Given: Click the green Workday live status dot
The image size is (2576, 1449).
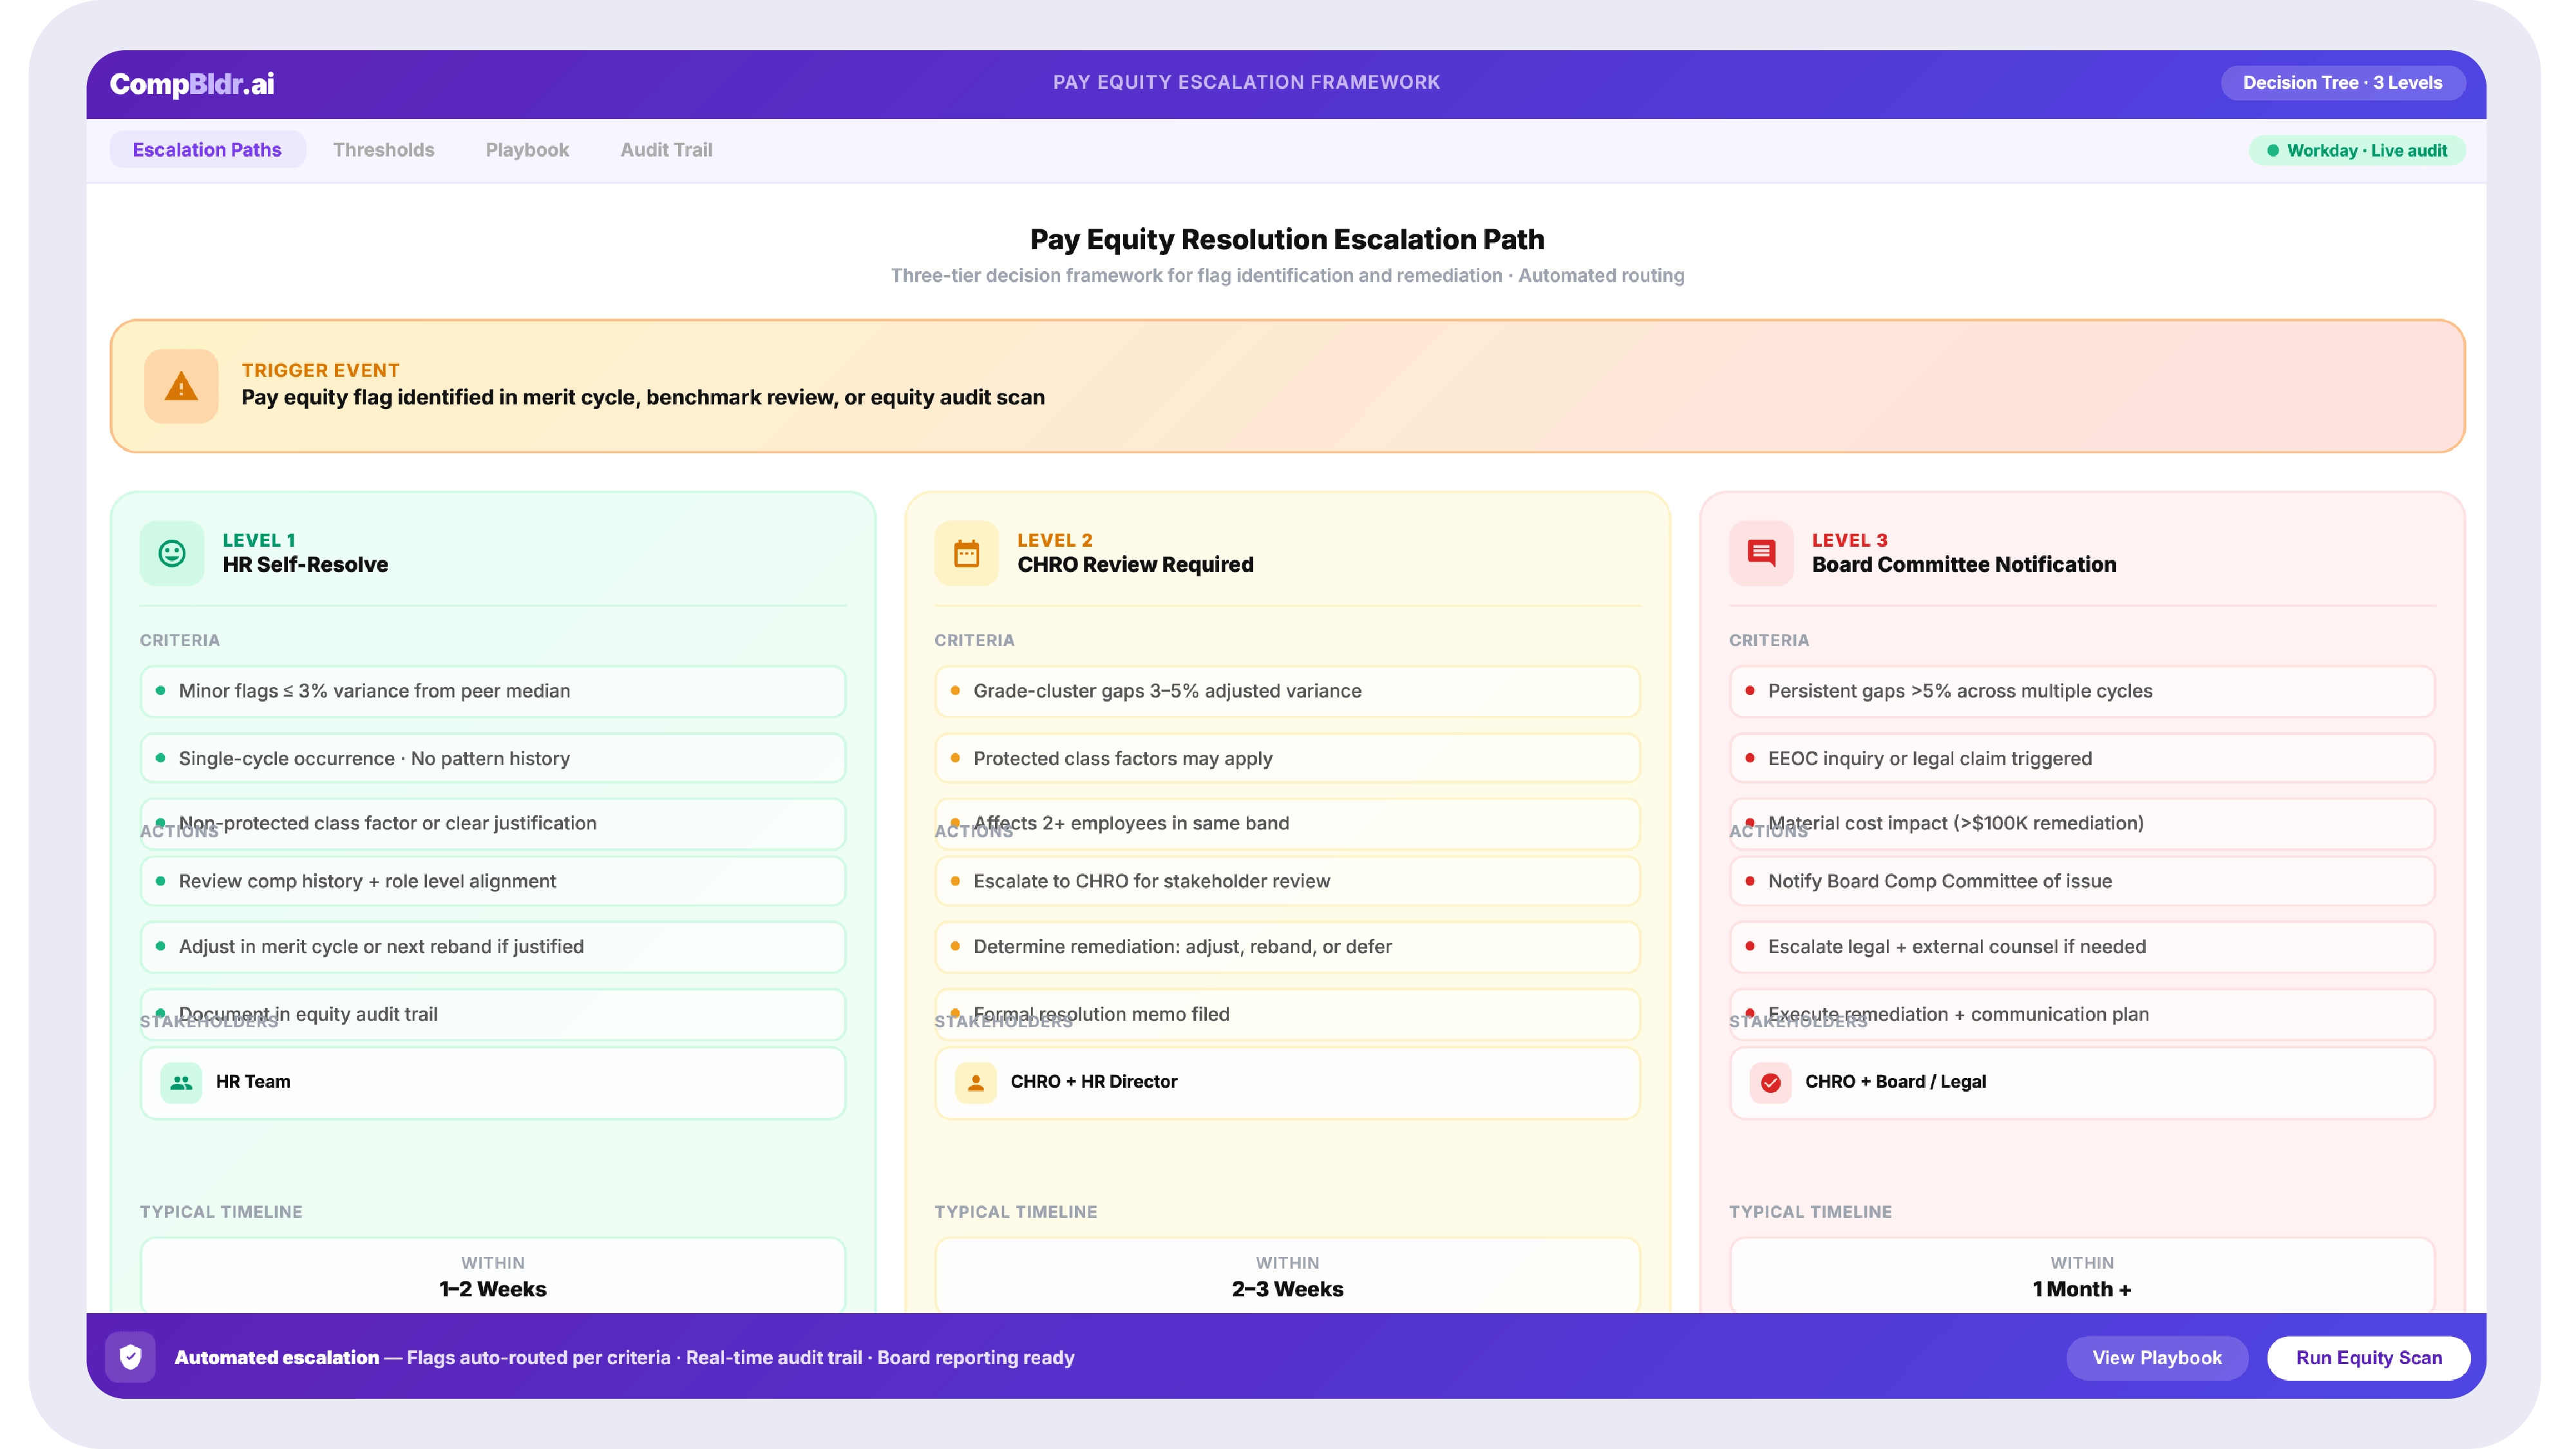Looking at the screenshot, I should point(2272,151).
